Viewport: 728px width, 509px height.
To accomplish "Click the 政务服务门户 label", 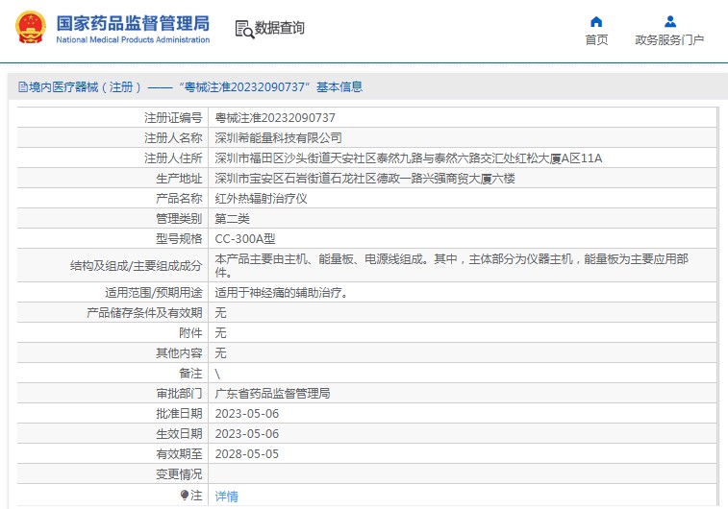I will pyautogui.click(x=669, y=40).
